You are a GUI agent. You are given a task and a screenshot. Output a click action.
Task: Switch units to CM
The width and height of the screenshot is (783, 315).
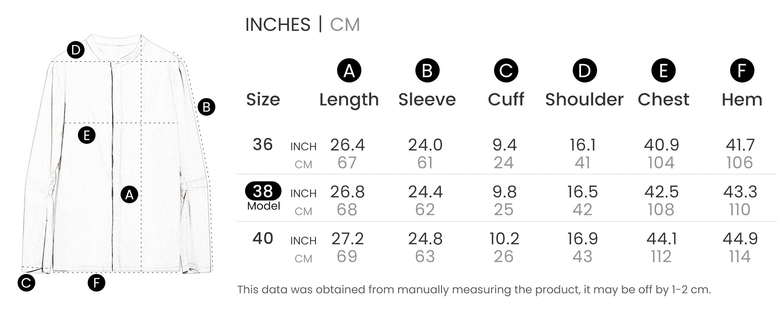point(345,25)
